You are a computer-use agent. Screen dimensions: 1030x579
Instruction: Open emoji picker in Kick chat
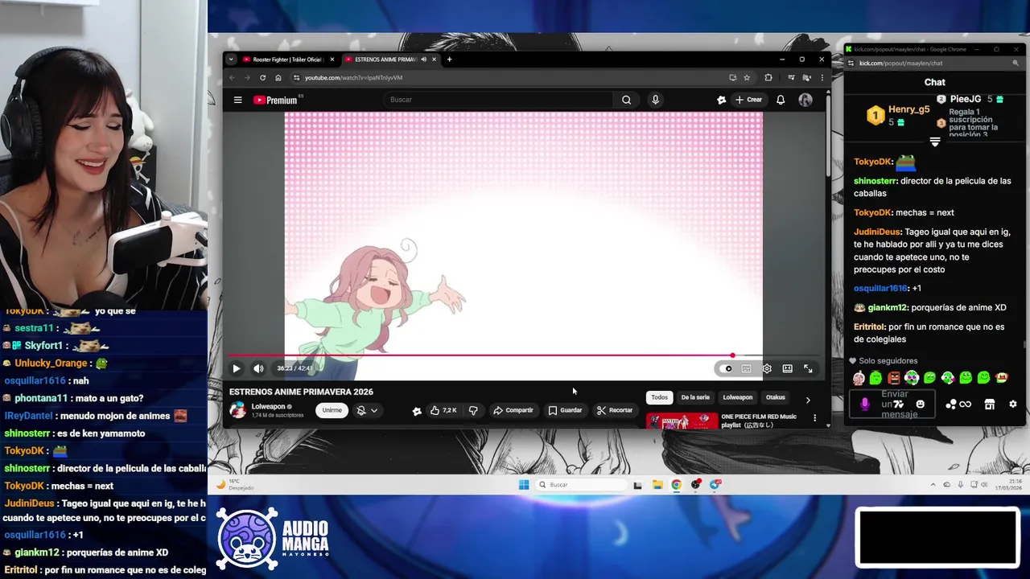click(921, 404)
